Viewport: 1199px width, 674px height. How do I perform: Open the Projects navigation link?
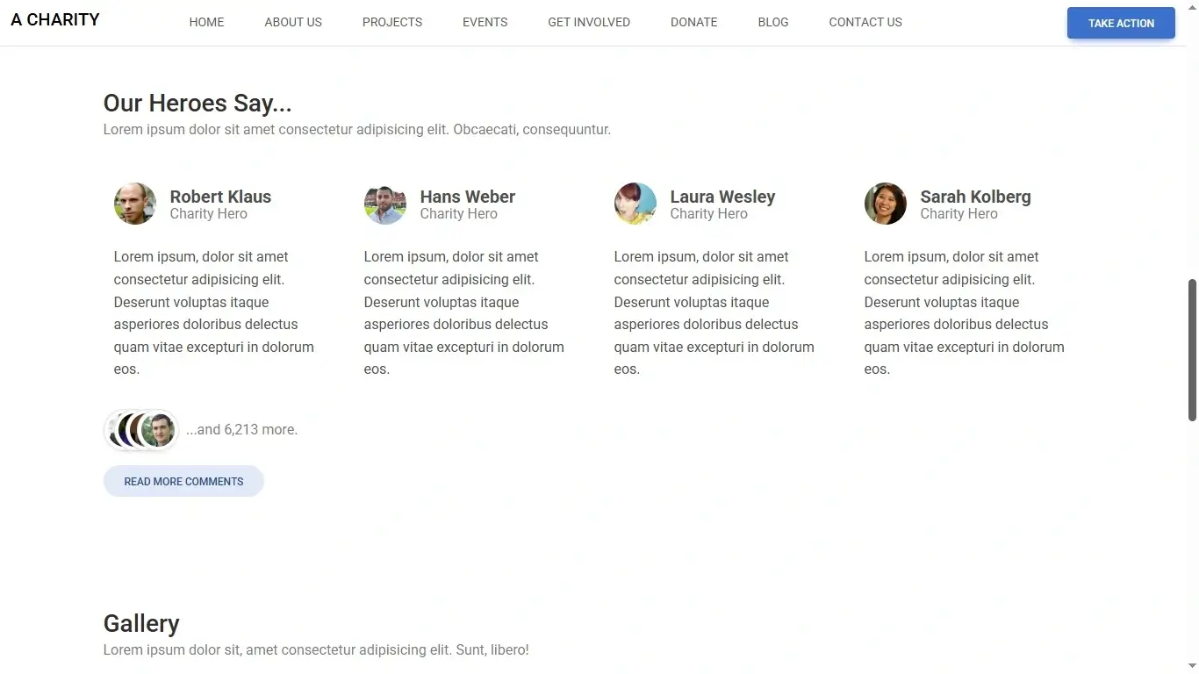pyautogui.click(x=392, y=22)
